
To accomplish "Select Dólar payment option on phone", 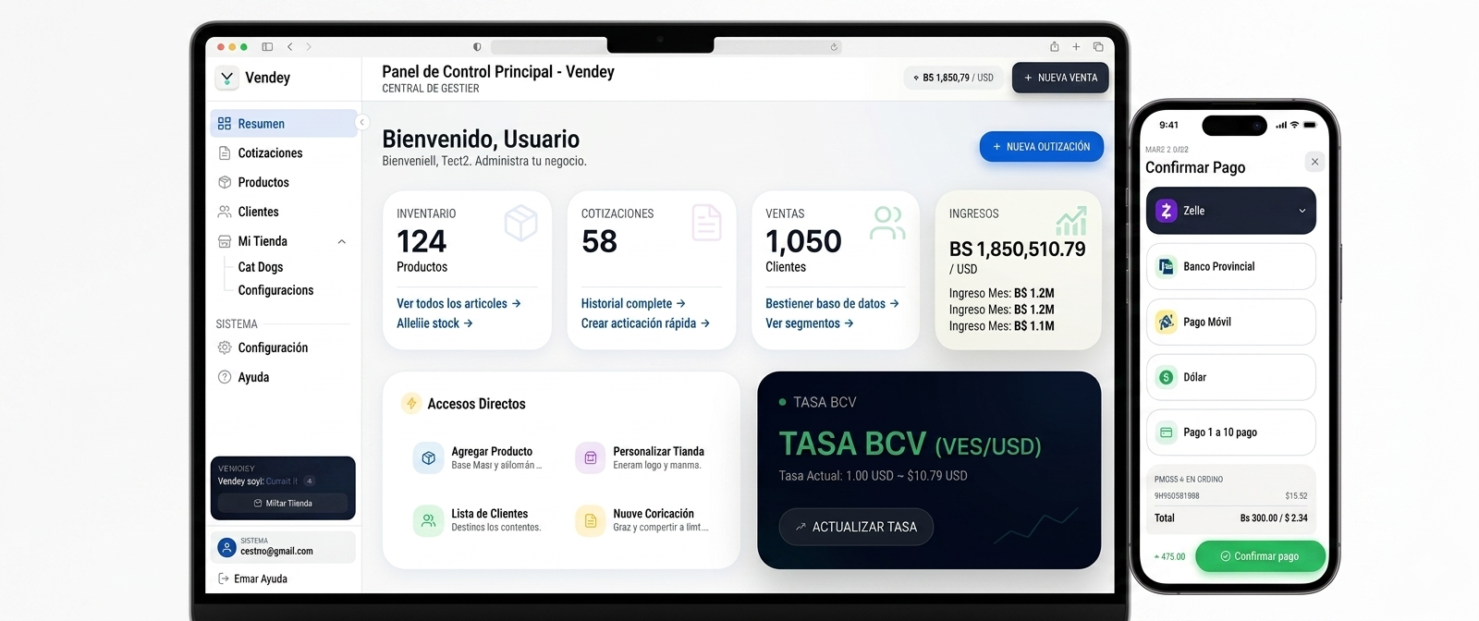I will click(1231, 378).
